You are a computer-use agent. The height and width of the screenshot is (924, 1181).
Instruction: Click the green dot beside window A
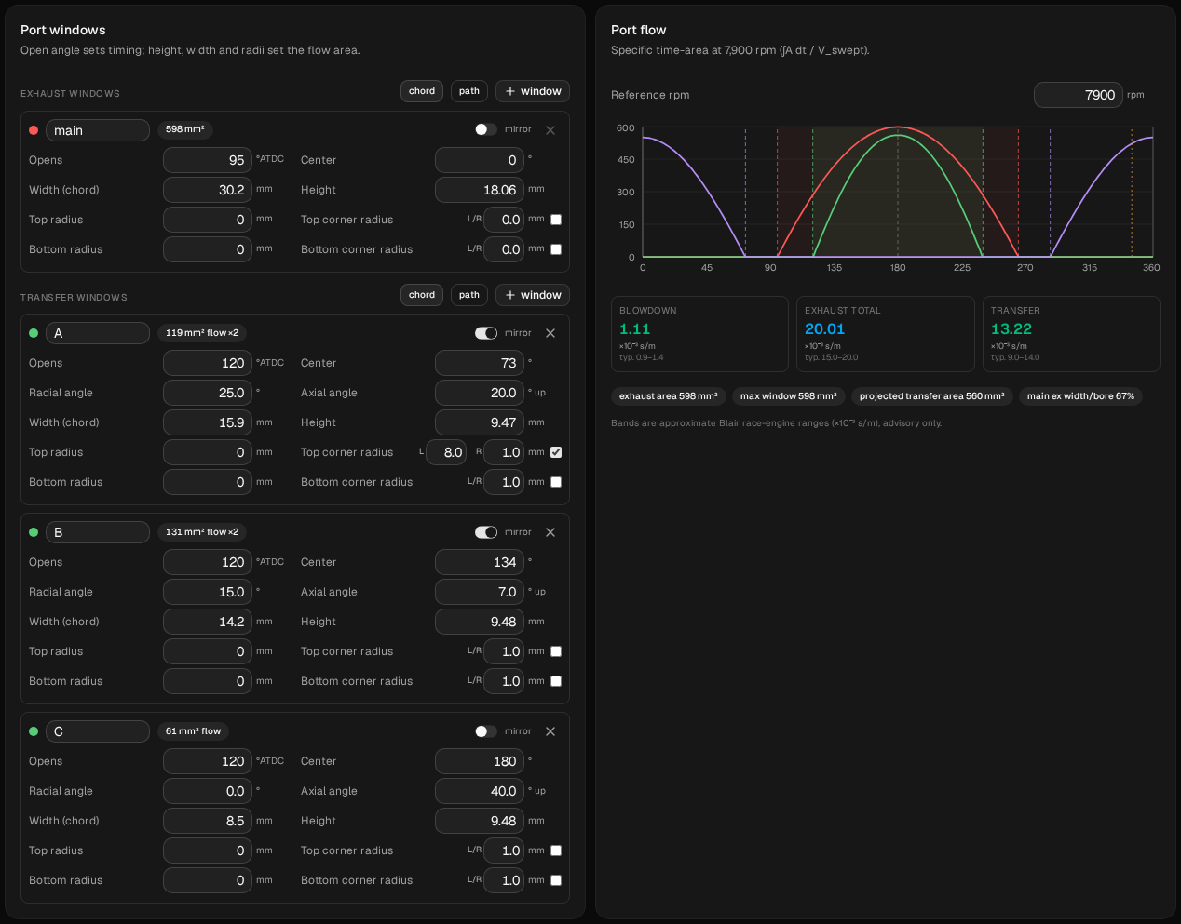click(x=34, y=333)
